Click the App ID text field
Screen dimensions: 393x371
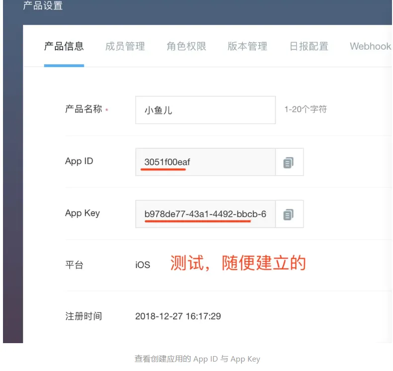206,162
